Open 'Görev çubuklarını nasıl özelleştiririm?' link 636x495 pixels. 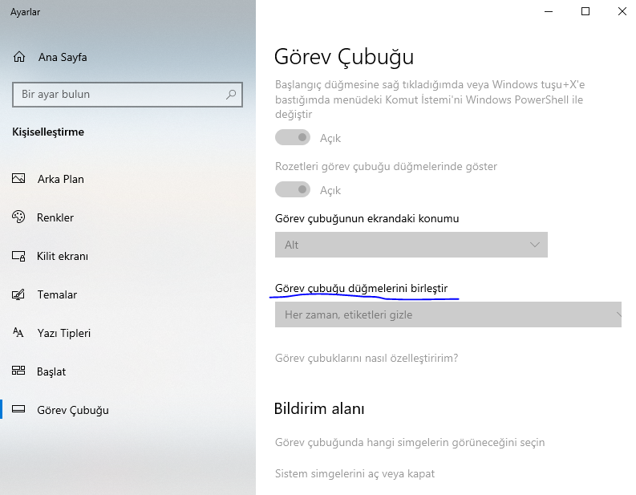pyautogui.click(x=367, y=359)
